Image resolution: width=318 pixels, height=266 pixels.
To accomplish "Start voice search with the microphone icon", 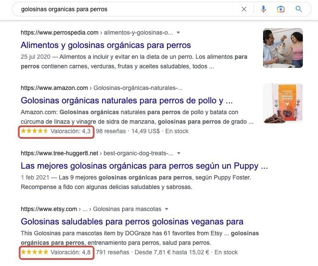I will (263, 9).
